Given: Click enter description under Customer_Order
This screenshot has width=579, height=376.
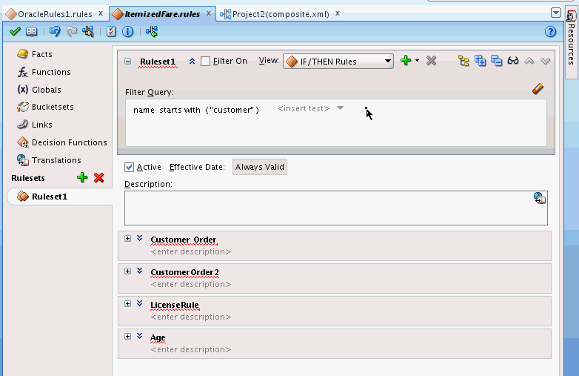Looking at the screenshot, I should [190, 251].
